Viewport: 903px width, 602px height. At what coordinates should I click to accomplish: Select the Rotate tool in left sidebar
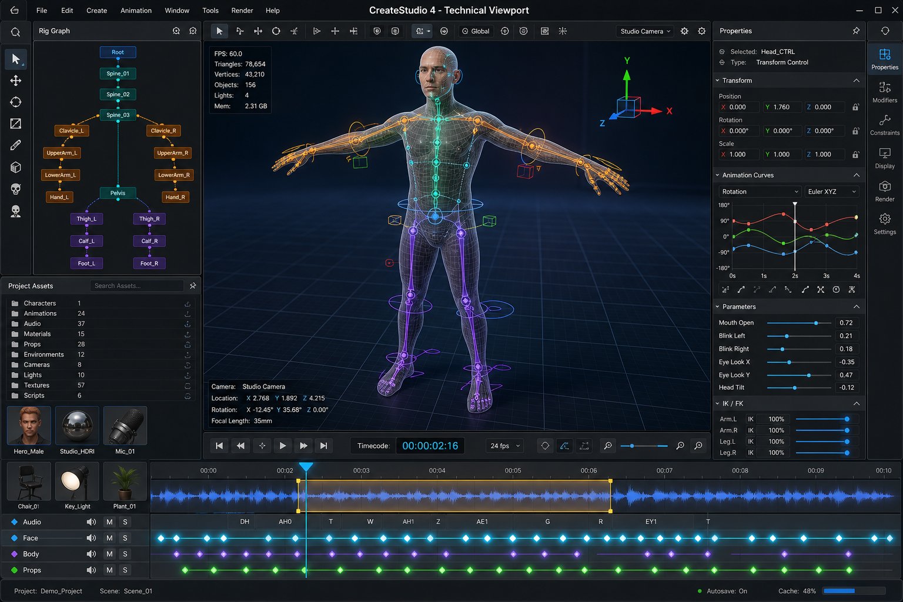click(x=16, y=102)
